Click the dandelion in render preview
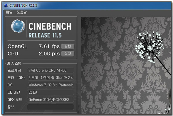This screenshot has width=173, height=116. click(x=149, y=47)
